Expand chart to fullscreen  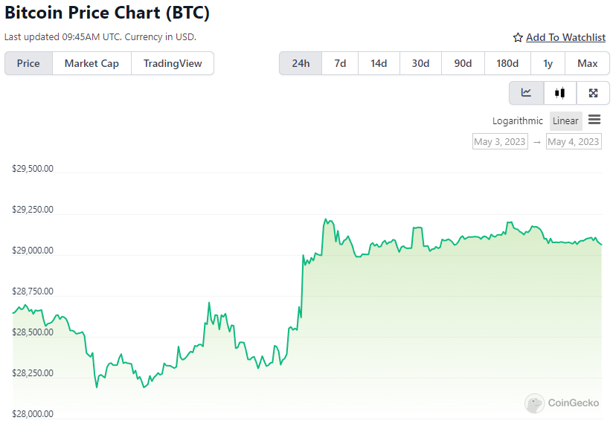tap(593, 93)
